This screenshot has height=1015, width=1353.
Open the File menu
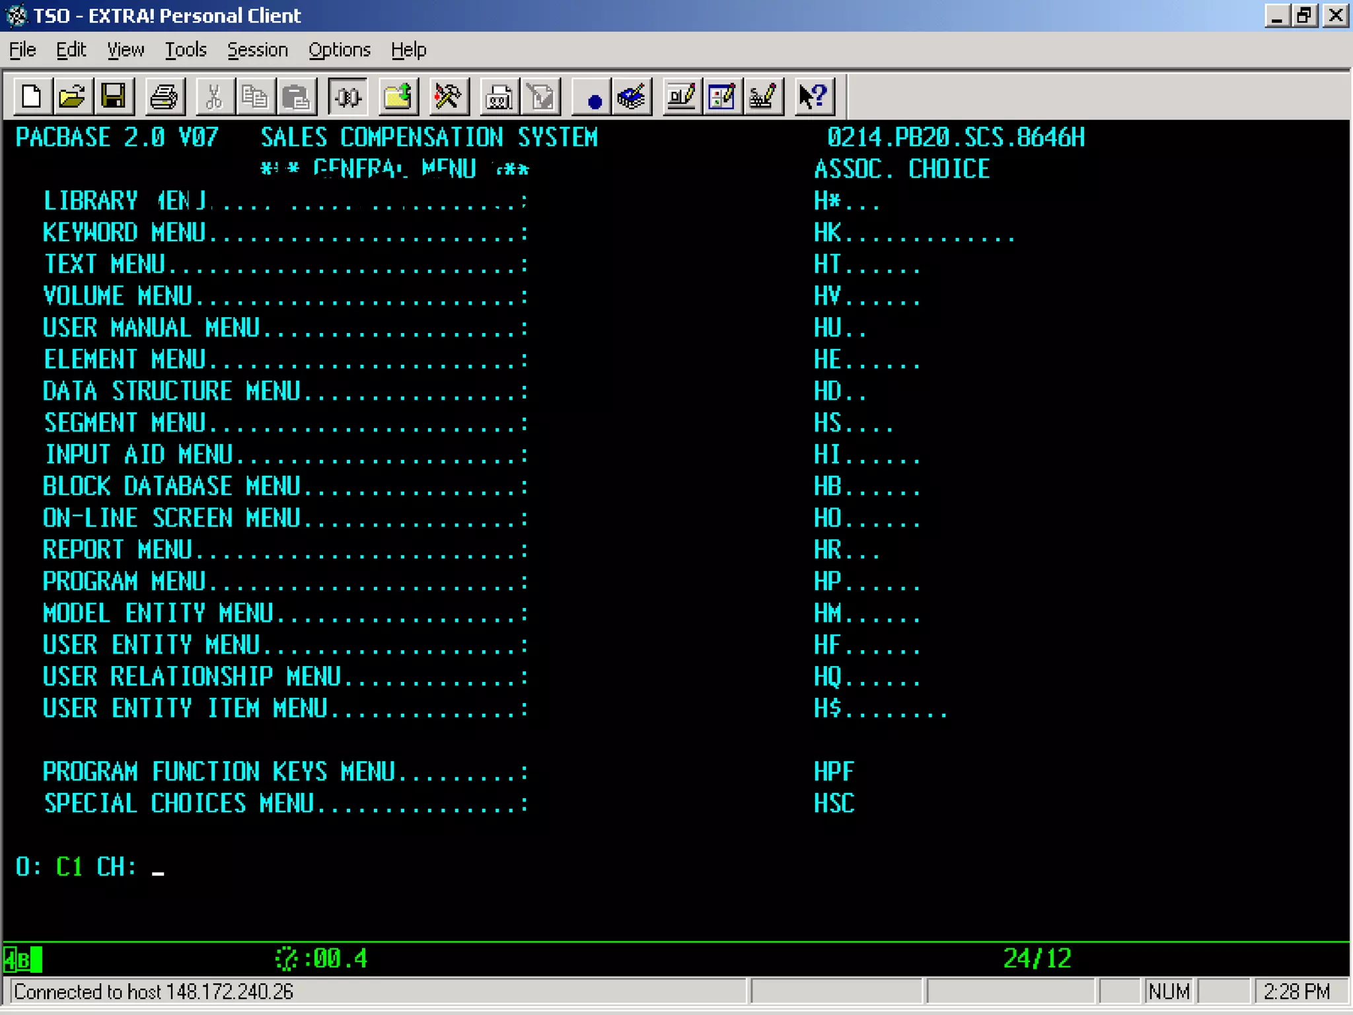[22, 50]
